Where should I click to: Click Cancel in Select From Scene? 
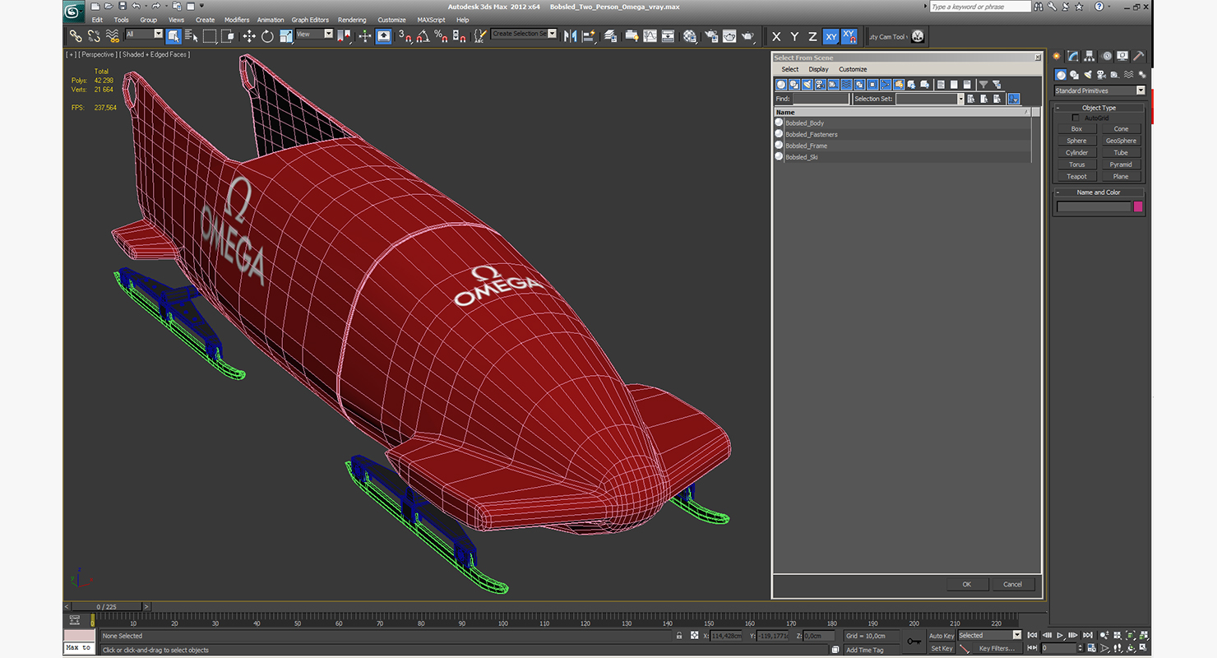[1013, 584]
